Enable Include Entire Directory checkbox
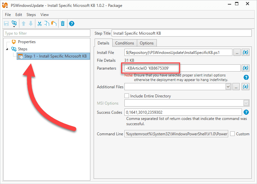The height and width of the screenshot is (184, 257). (127, 96)
